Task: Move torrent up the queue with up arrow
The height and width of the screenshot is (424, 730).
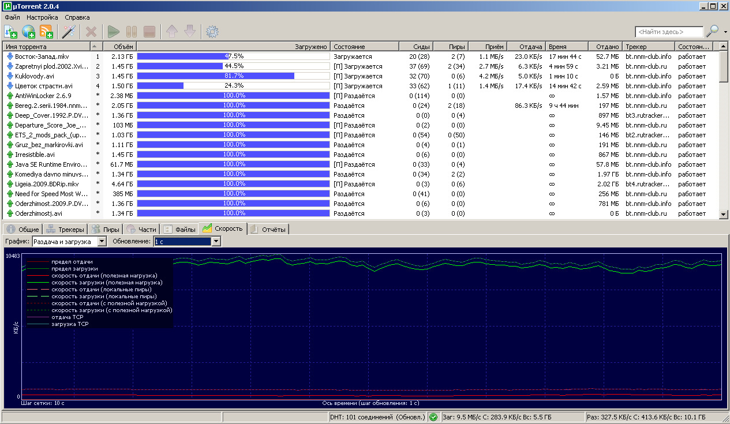Action: click(x=172, y=32)
